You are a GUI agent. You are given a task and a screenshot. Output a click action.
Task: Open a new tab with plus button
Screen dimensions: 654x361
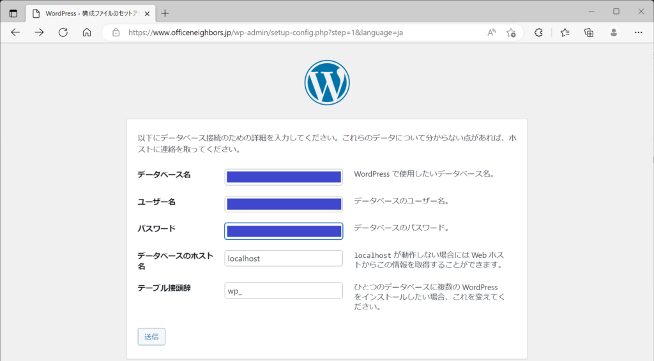[x=165, y=13]
